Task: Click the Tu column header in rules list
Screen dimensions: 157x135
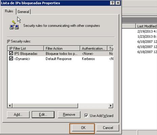Action: 111,48
